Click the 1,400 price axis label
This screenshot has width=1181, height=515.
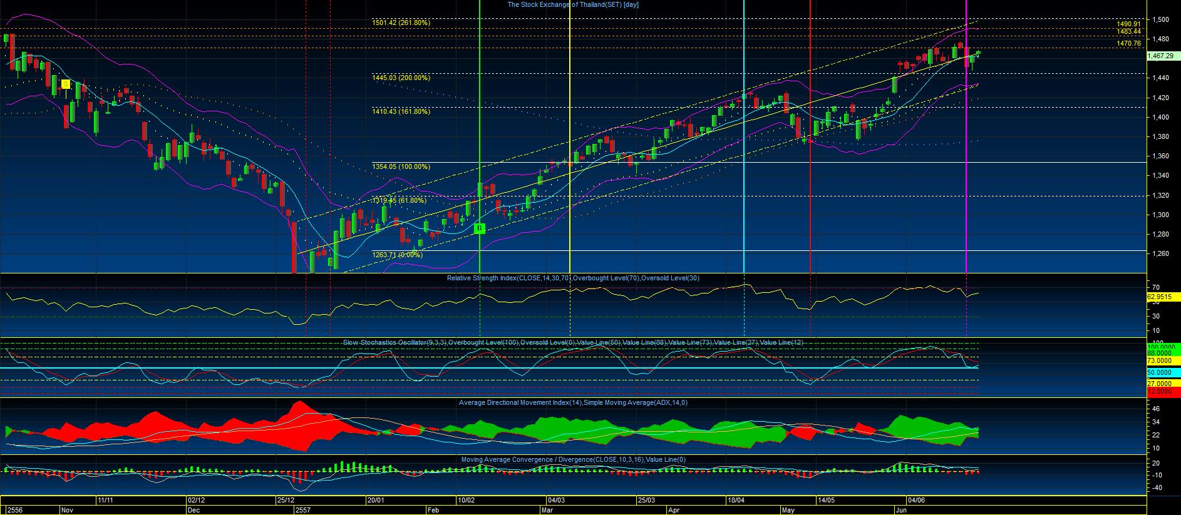[x=1161, y=117]
